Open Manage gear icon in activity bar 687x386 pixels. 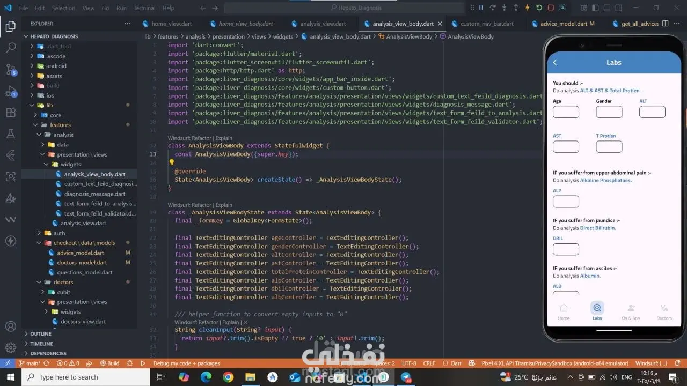(x=11, y=347)
